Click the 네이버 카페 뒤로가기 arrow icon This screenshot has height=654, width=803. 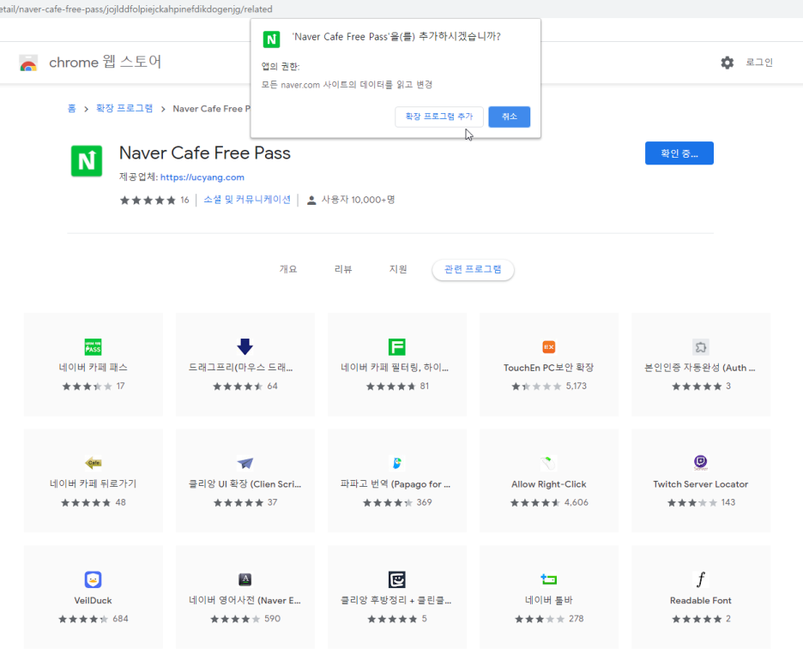point(94,463)
